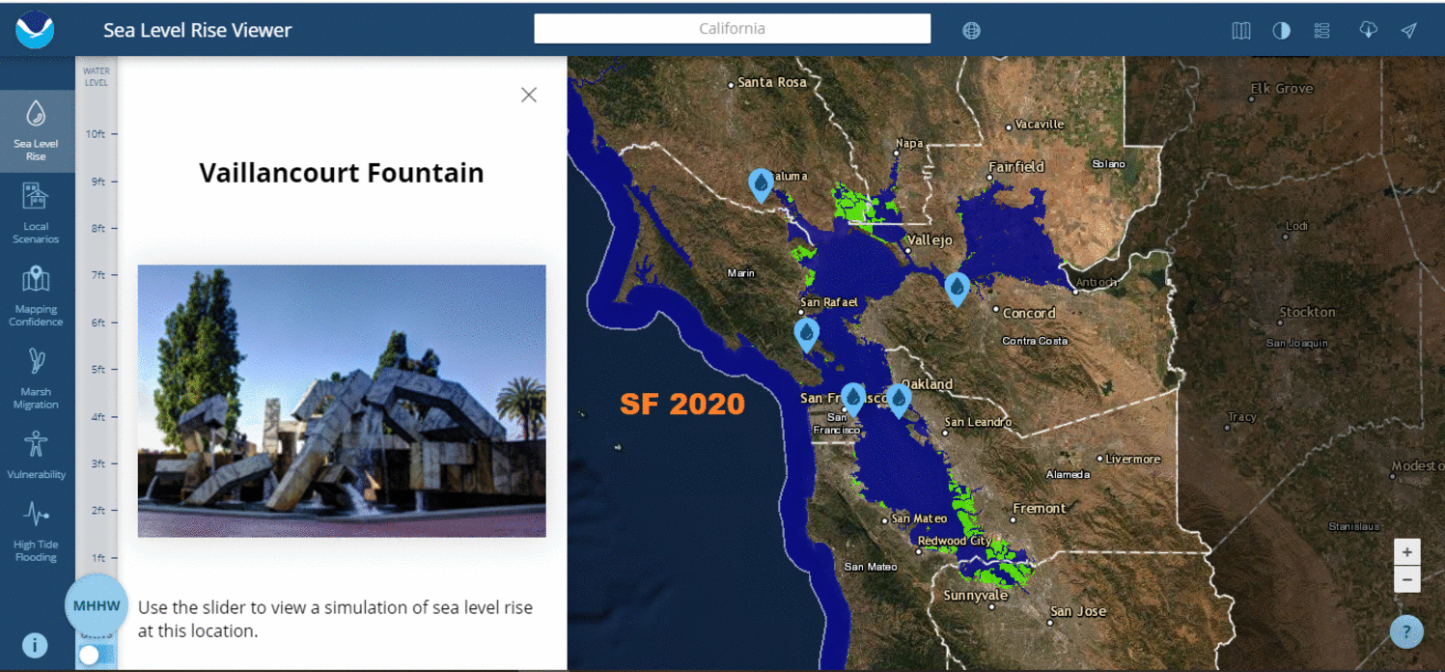Zoom in using the plus button
The image size is (1445, 672).
click(1406, 551)
